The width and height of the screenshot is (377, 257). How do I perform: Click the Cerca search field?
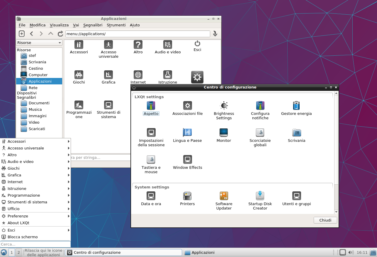pos(35,244)
